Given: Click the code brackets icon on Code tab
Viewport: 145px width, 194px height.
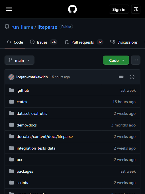Looking at the screenshot, I should pyautogui.click(x=9, y=42).
